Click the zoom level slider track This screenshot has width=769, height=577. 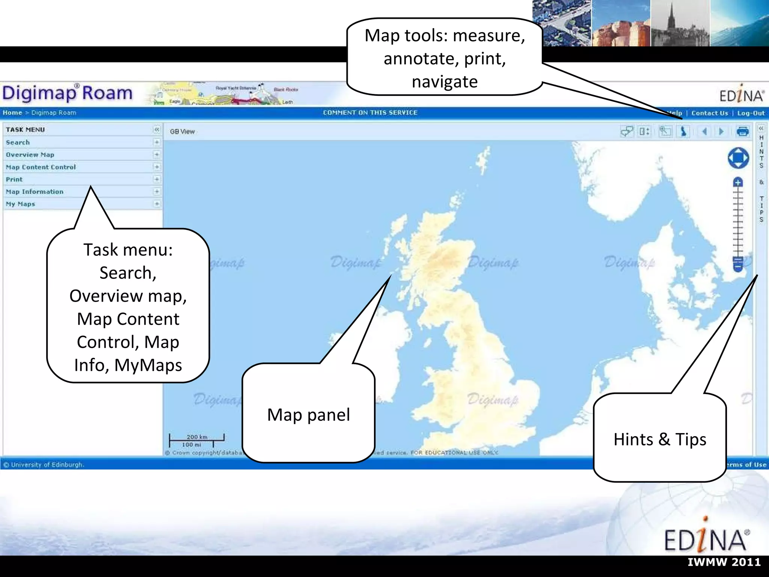click(x=738, y=222)
